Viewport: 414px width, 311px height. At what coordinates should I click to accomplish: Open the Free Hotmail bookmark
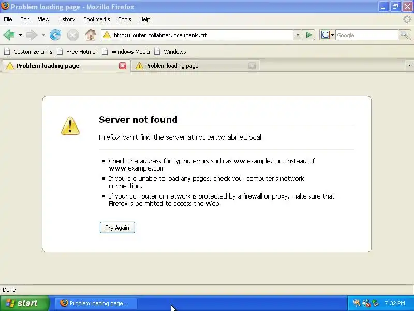tap(78, 51)
